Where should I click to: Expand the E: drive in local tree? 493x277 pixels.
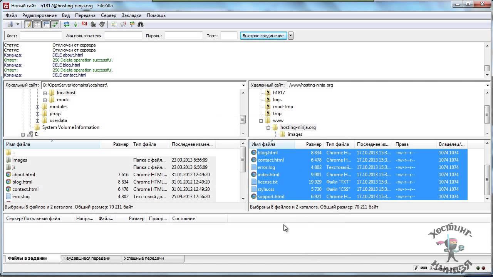point(23,134)
